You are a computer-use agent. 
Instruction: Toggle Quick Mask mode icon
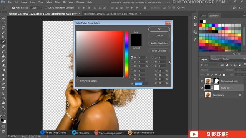pos(3,127)
